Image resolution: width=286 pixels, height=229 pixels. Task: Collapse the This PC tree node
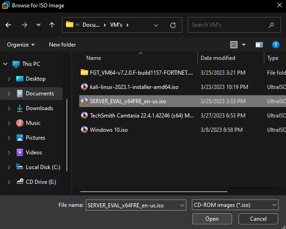(5, 64)
